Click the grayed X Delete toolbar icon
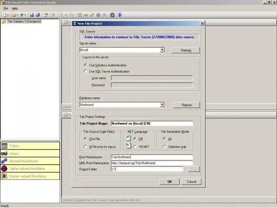 (54, 15)
